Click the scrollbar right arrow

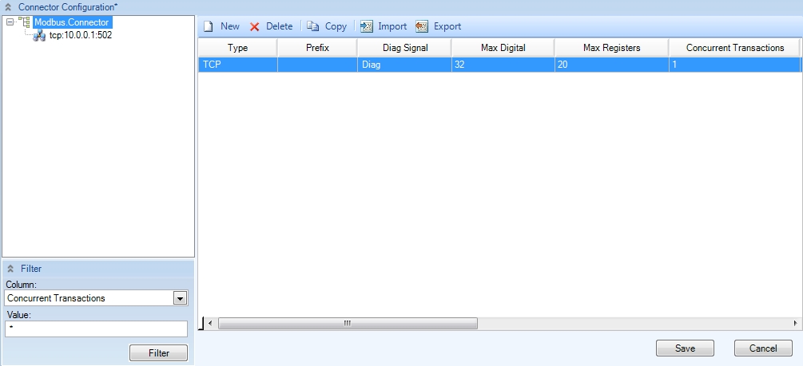point(795,323)
